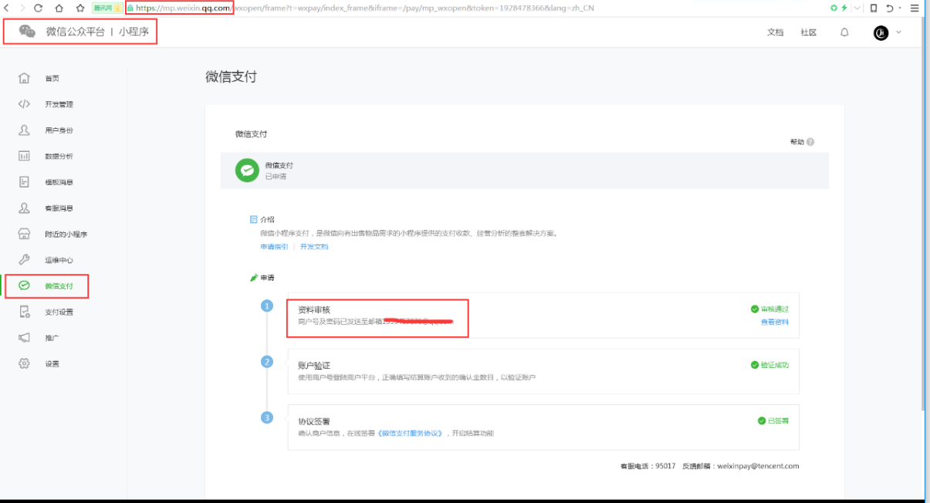Click the 开发文档 link under 介绍
The height and width of the screenshot is (503, 930).
click(x=314, y=247)
